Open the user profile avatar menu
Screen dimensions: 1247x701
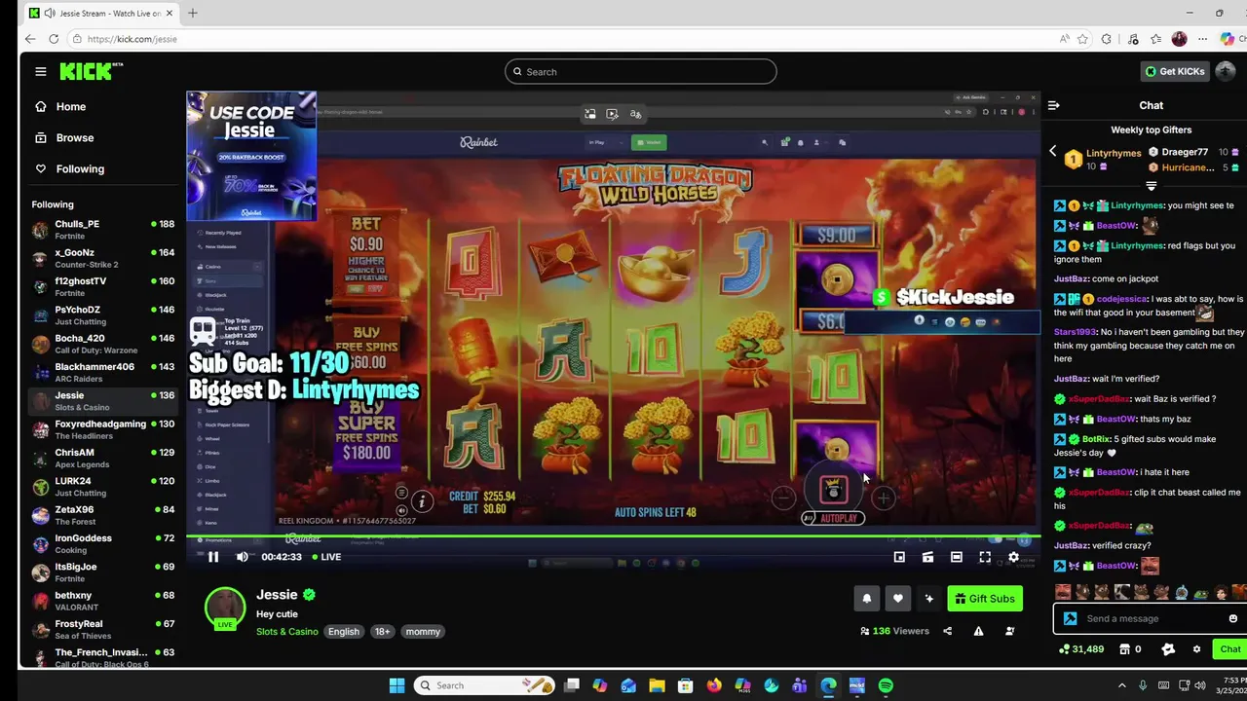(1226, 71)
